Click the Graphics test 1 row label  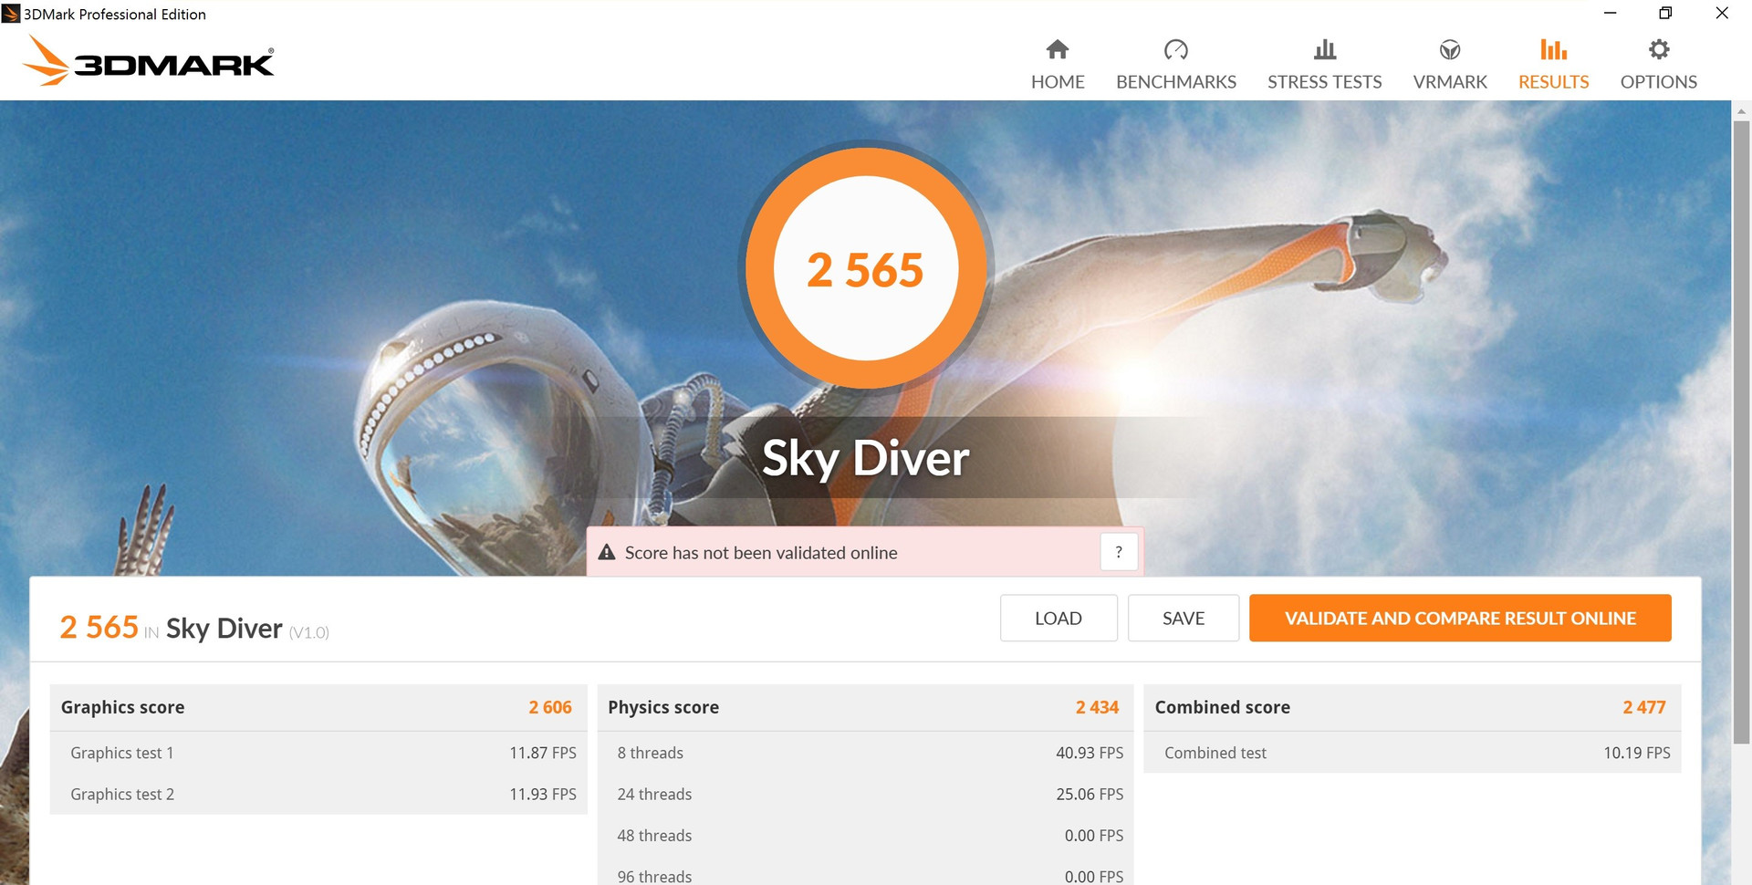[122, 753]
